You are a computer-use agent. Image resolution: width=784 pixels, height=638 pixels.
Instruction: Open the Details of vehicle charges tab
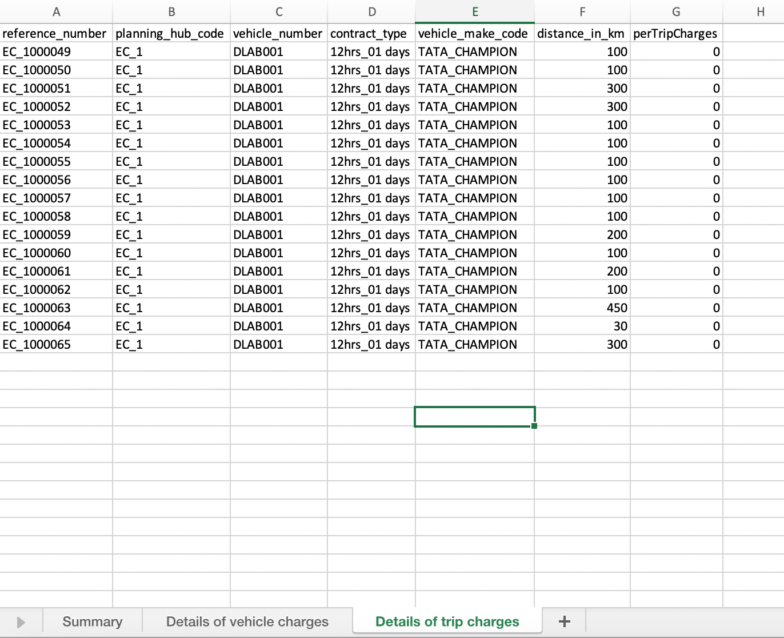[x=247, y=621]
